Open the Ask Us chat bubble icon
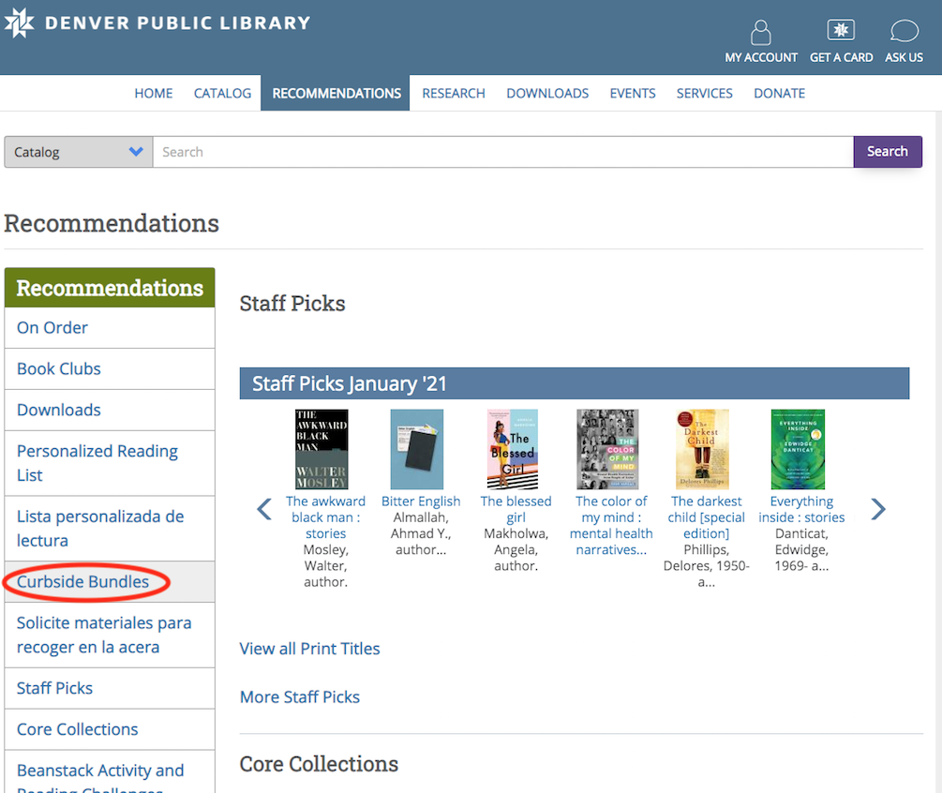 [x=905, y=31]
